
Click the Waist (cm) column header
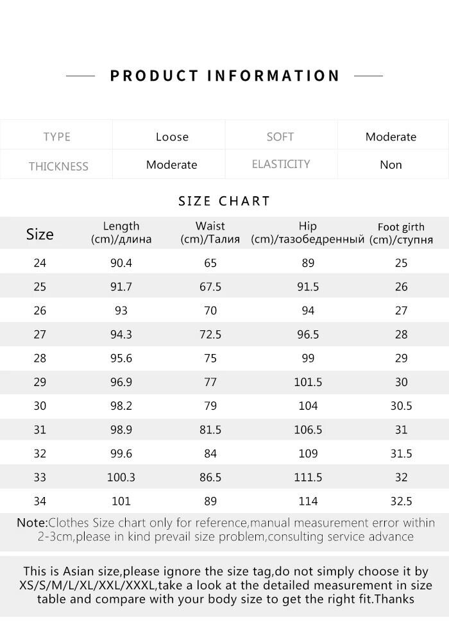210,233
